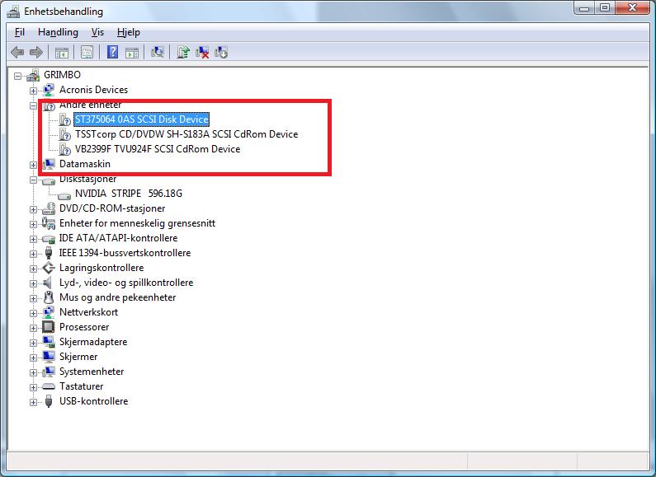Click the Disable device red X icon
This screenshot has width=656, height=477.
coord(202,52)
